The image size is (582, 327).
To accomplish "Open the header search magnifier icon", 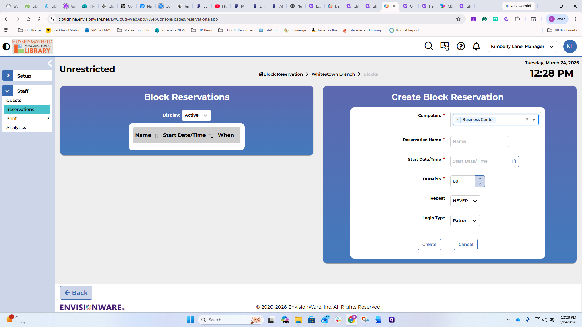I will pos(429,46).
